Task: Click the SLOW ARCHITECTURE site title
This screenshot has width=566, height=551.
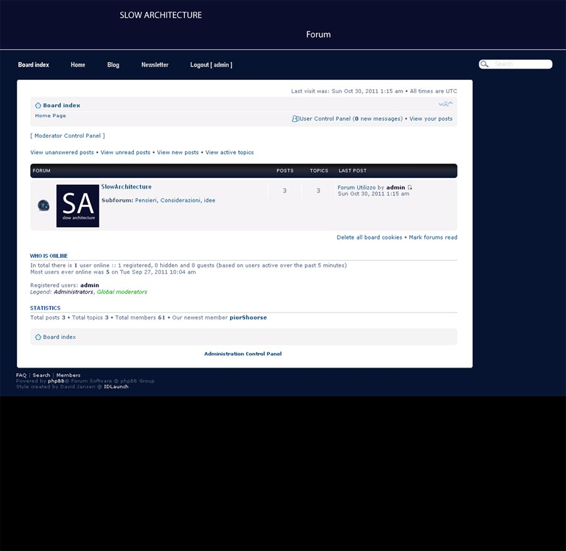Action: [x=160, y=15]
